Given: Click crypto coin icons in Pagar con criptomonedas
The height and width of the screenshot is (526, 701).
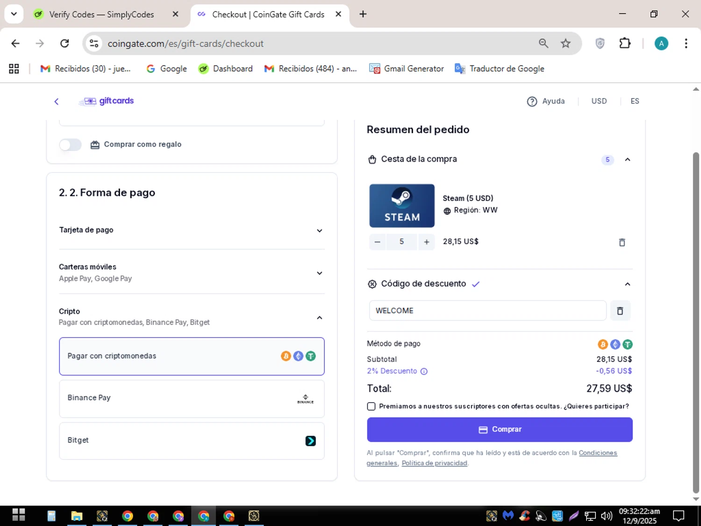Looking at the screenshot, I should click(x=298, y=356).
